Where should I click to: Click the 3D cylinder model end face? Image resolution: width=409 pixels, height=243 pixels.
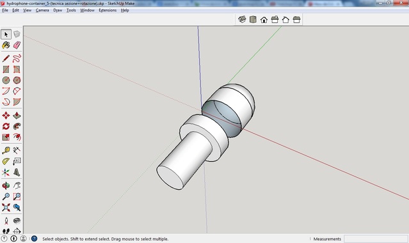coord(170,177)
